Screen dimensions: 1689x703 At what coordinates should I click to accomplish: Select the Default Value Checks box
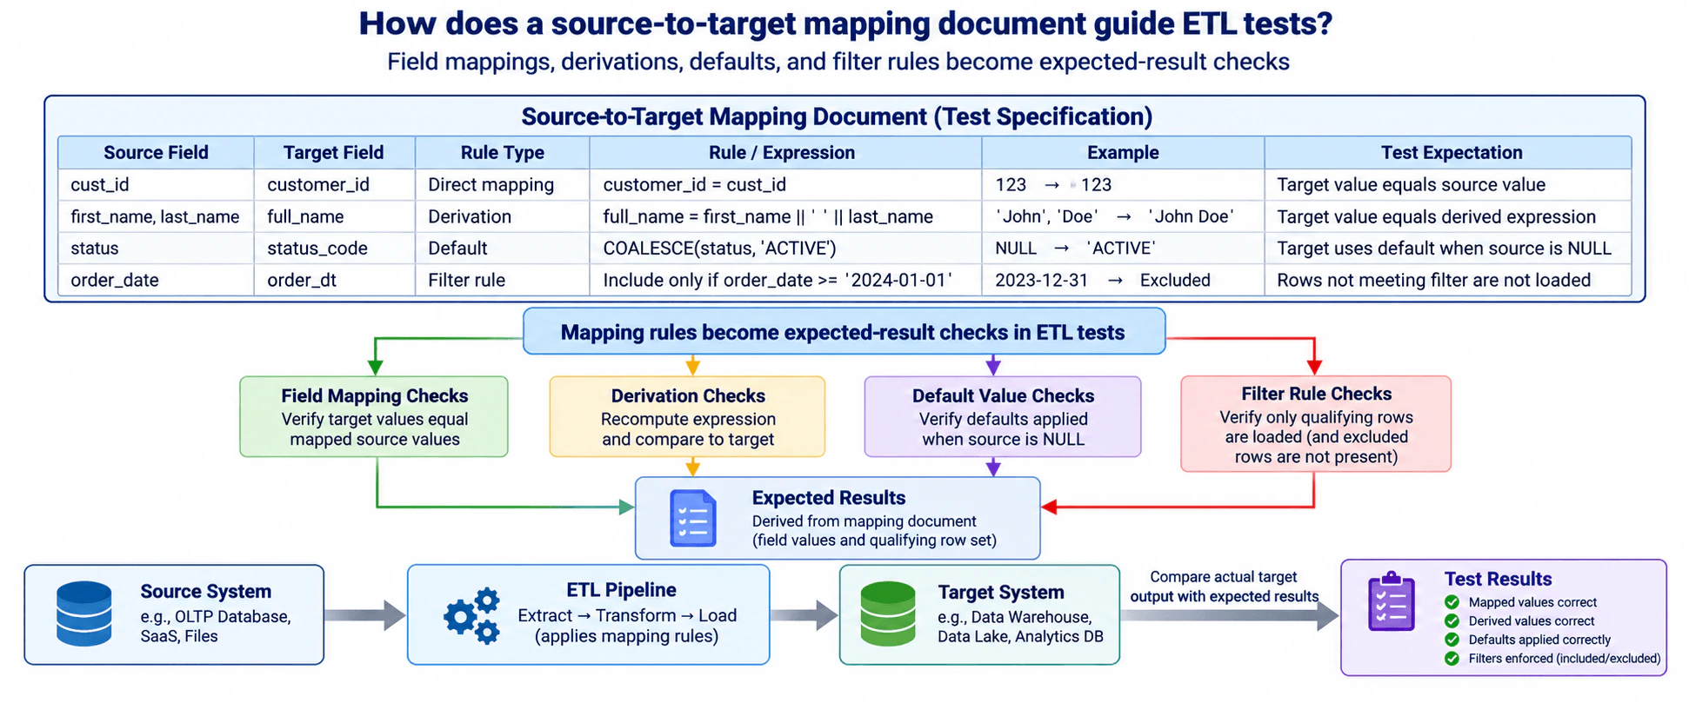(x=1003, y=416)
